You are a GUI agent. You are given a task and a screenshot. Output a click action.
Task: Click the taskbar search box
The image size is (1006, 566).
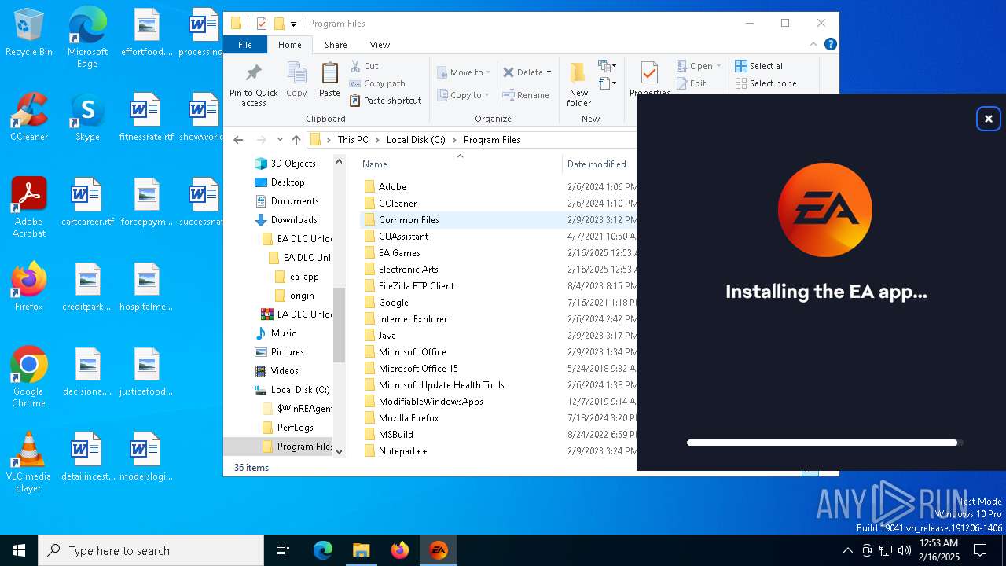[151, 550]
